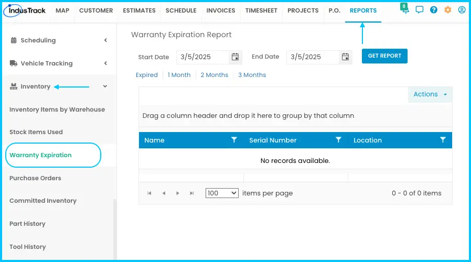Click the End Date input field
The height and width of the screenshot is (262, 471).
[x=313, y=57]
